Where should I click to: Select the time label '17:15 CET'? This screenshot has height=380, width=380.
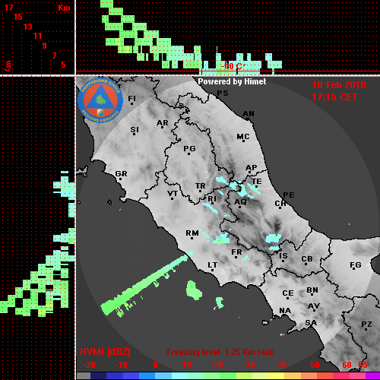tap(334, 97)
